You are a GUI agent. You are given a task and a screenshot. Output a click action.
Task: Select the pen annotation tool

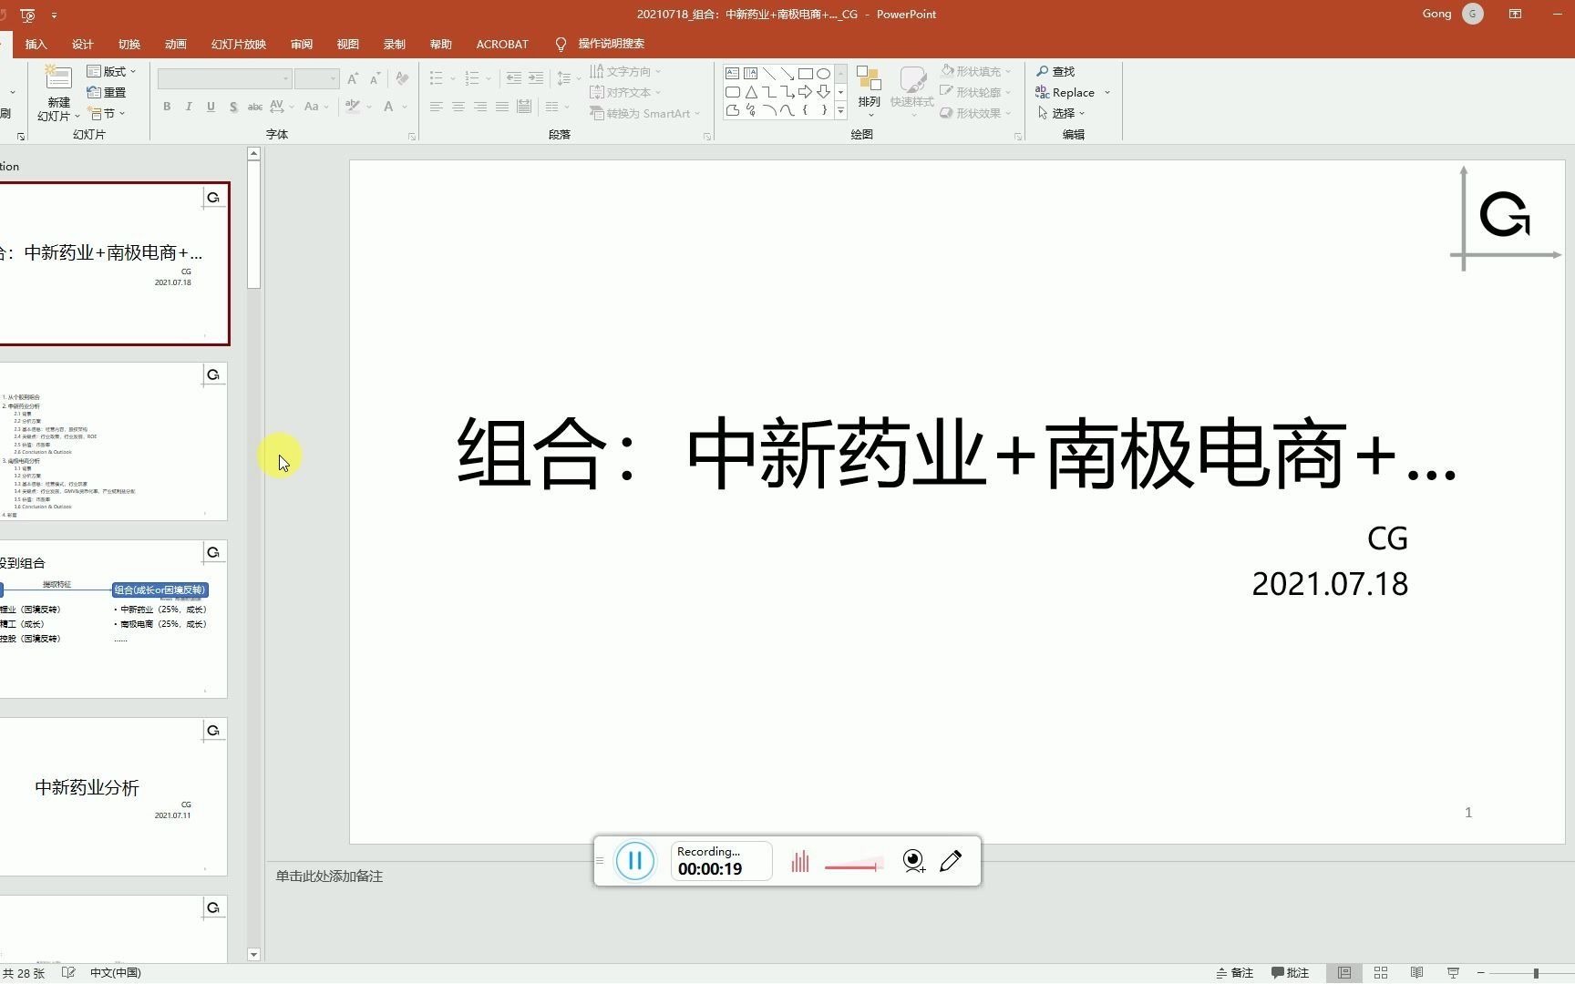pyautogui.click(x=951, y=861)
